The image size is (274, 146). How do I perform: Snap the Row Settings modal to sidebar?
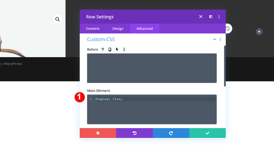point(210,17)
